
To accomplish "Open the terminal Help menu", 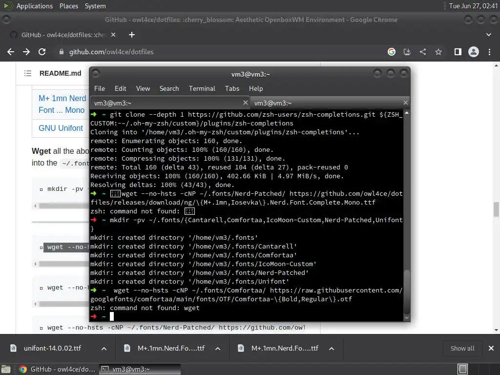I will coord(256,89).
